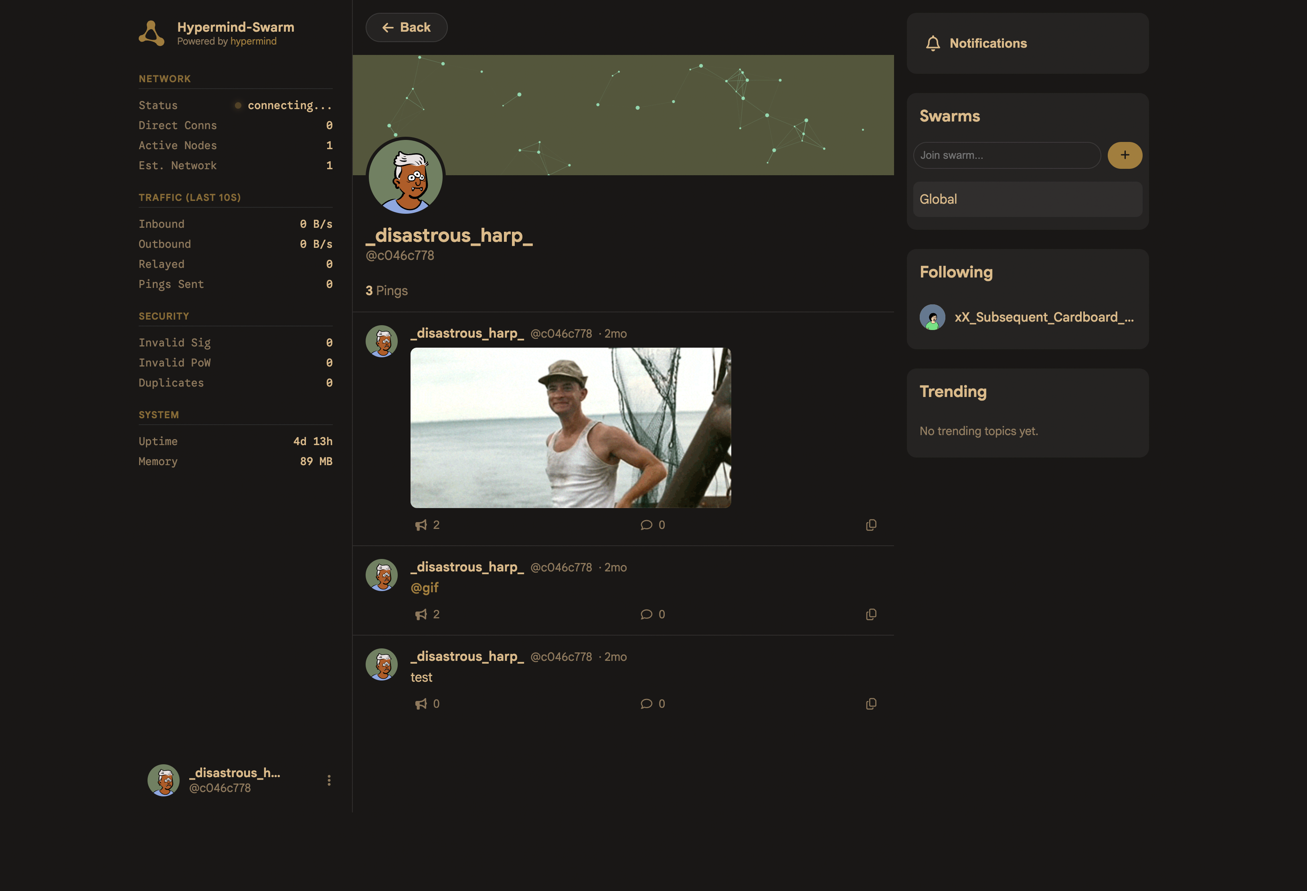Click the author avatar on the @gif ping

click(x=382, y=575)
